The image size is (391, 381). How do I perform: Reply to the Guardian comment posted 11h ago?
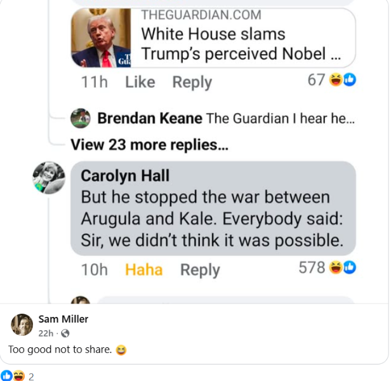[192, 82]
